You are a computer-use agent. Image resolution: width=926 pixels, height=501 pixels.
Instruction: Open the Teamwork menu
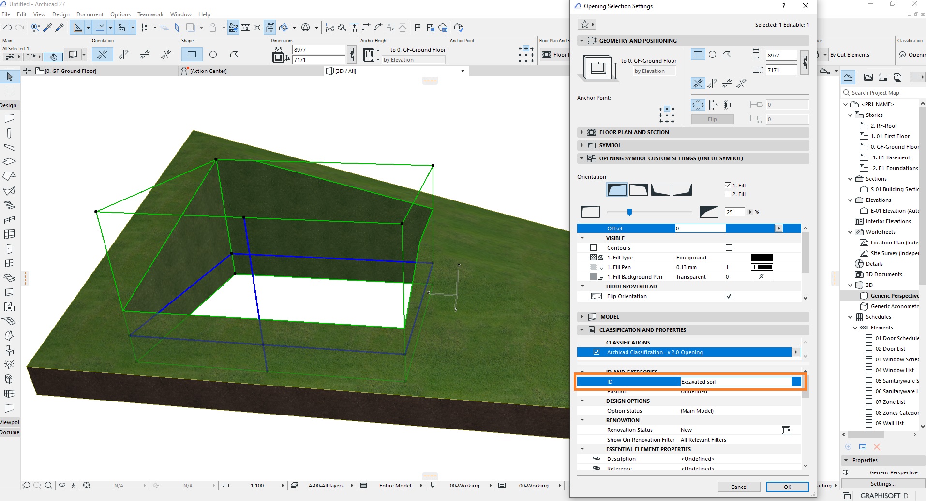(150, 14)
